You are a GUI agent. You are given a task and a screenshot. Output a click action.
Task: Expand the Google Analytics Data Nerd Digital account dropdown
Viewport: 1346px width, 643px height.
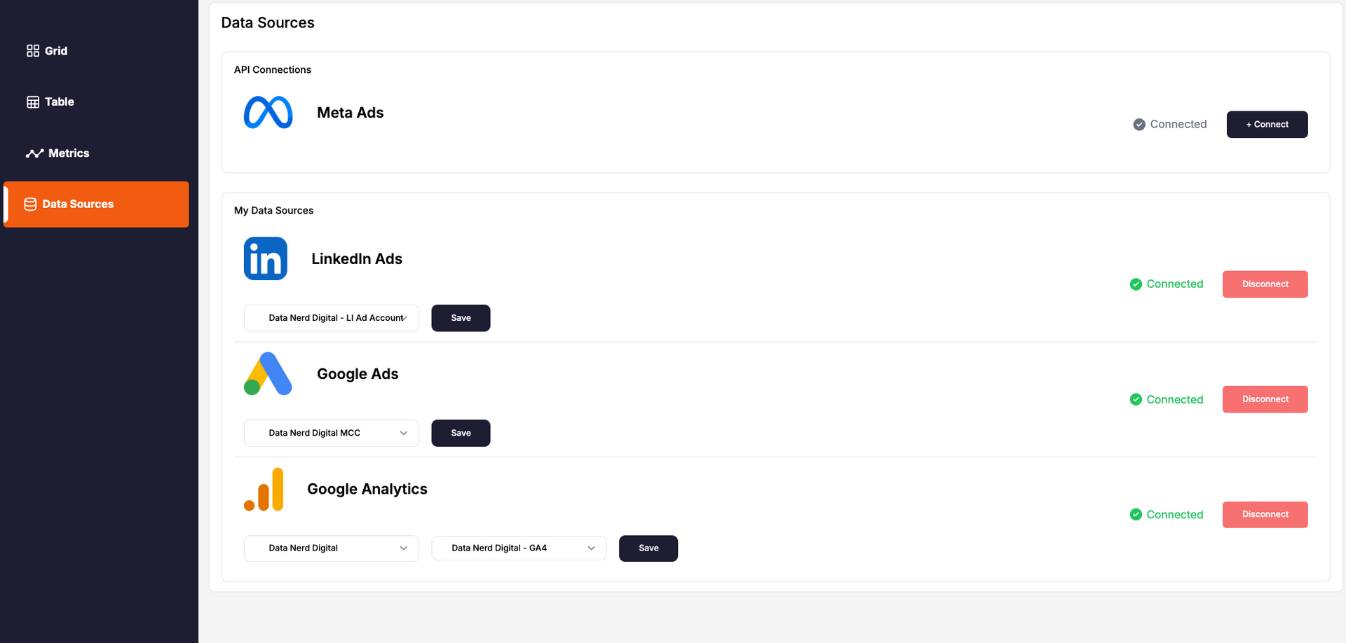click(x=332, y=548)
